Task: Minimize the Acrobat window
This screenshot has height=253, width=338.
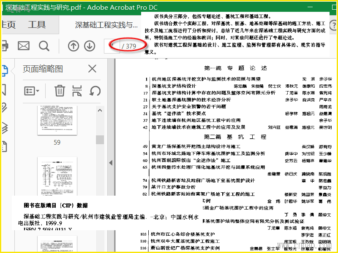Action: coord(310,7)
